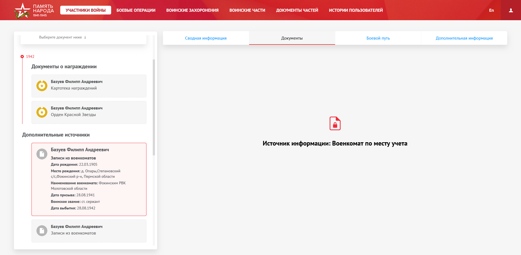This screenshot has width=521, height=255.
Task: Click the medal icon beside Орден Красной Звезды
Action: (x=42, y=112)
